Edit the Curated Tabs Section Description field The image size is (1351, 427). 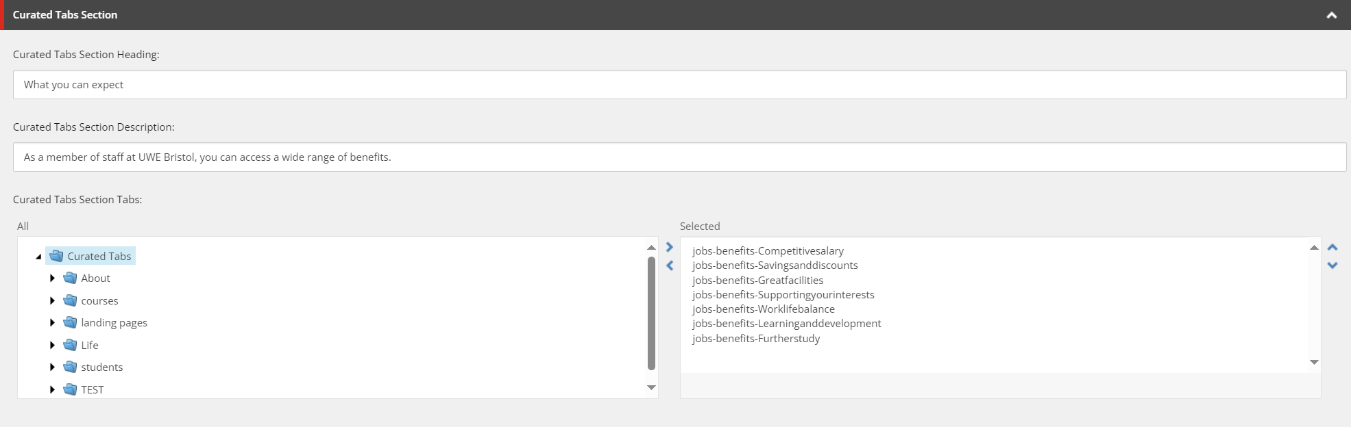(679, 157)
